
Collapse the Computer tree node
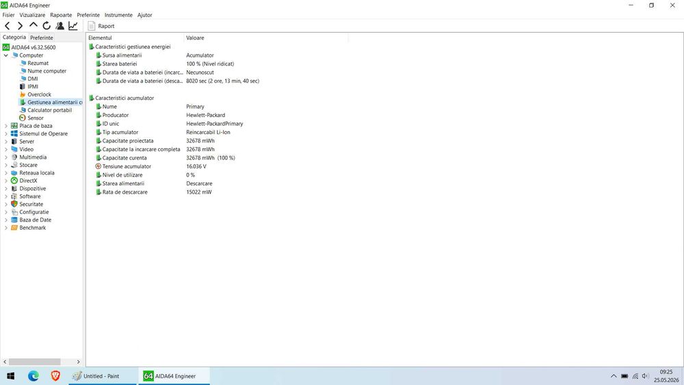[x=5, y=55]
